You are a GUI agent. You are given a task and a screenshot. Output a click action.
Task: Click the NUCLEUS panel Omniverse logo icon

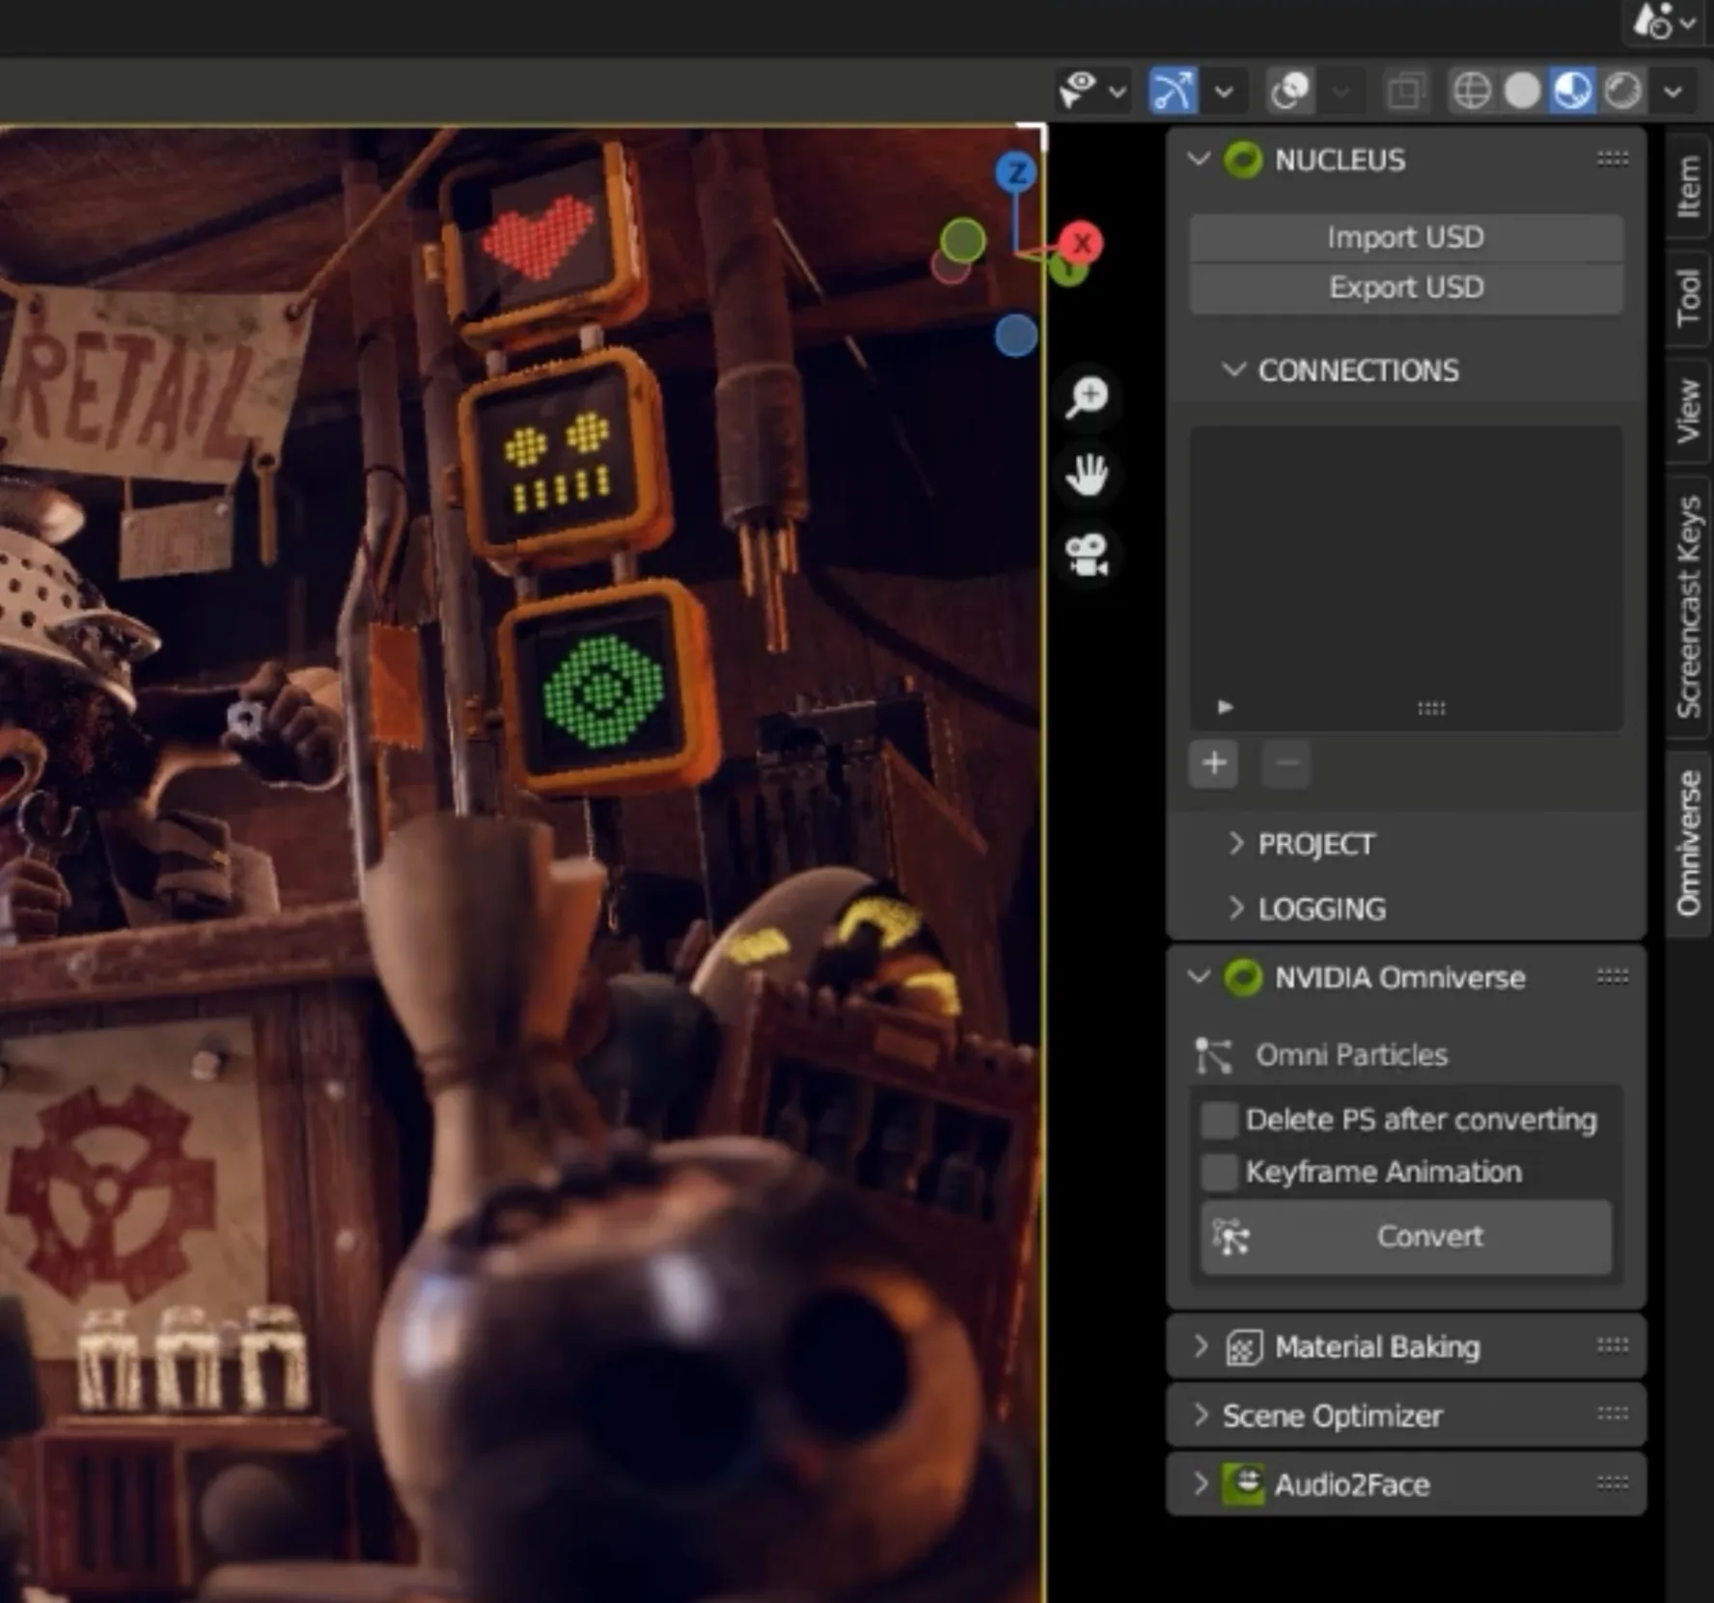1243,160
